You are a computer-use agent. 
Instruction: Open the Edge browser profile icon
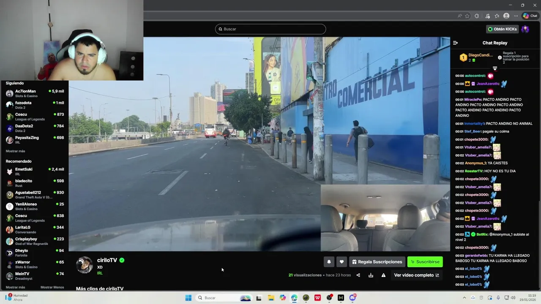coord(506,16)
